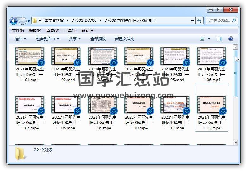This screenshot has width=247, height=171.
Task: Click the folder icon in address bar
Action: (x=35, y=21)
